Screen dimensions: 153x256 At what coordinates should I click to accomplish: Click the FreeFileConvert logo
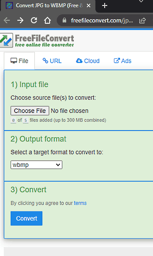point(37,40)
